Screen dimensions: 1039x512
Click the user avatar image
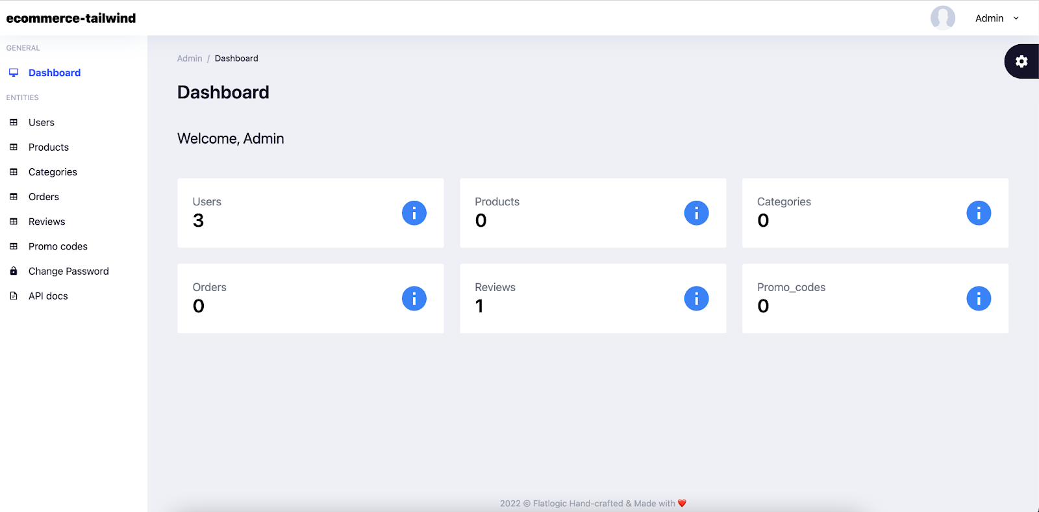(943, 18)
